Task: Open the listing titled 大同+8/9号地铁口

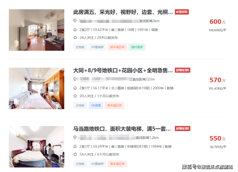Action: pos(123,70)
